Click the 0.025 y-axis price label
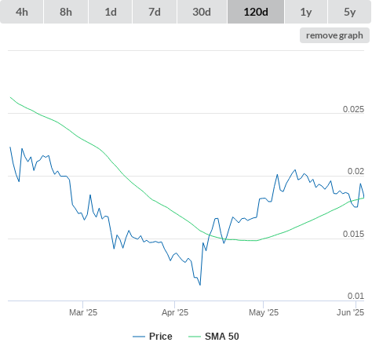Image resolution: width=372 pixels, height=357 pixels. [353, 109]
